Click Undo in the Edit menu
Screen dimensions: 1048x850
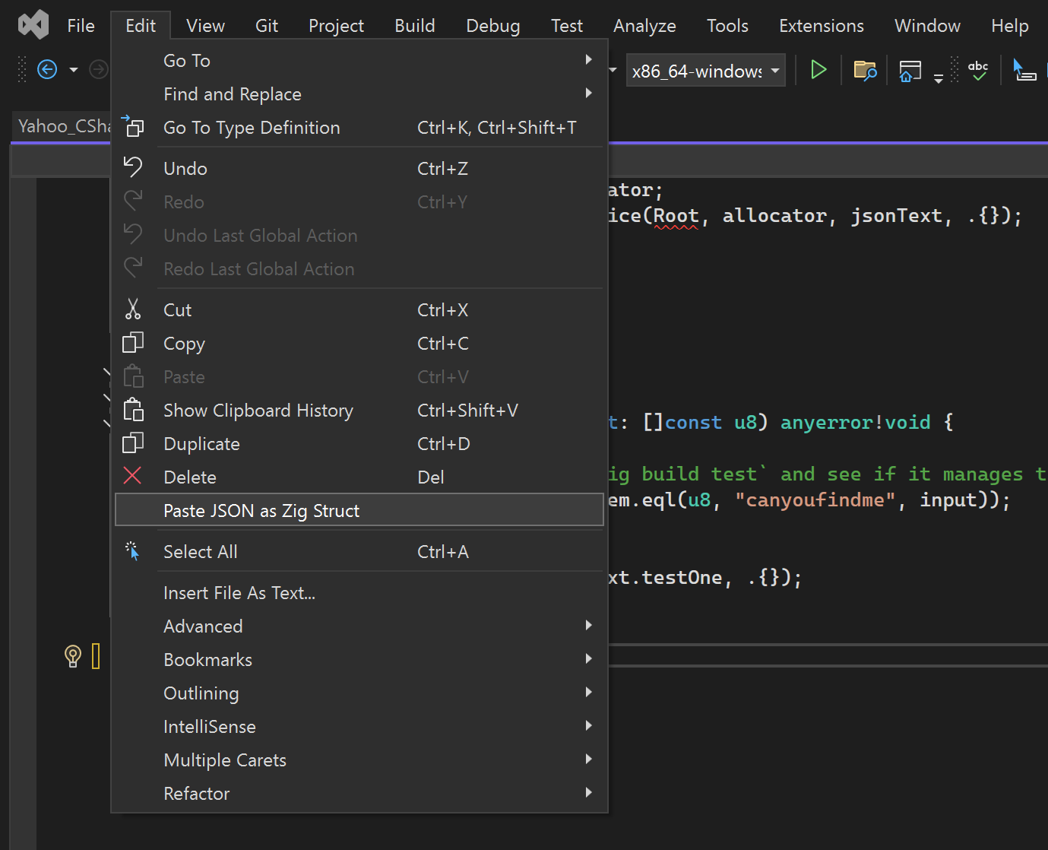[x=185, y=169]
